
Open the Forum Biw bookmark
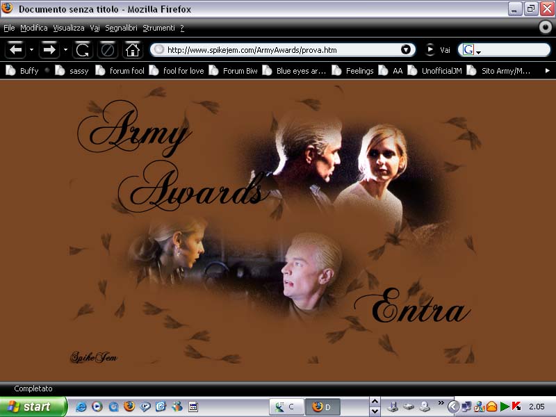point(234,71)
